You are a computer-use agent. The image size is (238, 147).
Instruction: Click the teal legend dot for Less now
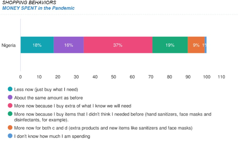click(x=10, y=89)
